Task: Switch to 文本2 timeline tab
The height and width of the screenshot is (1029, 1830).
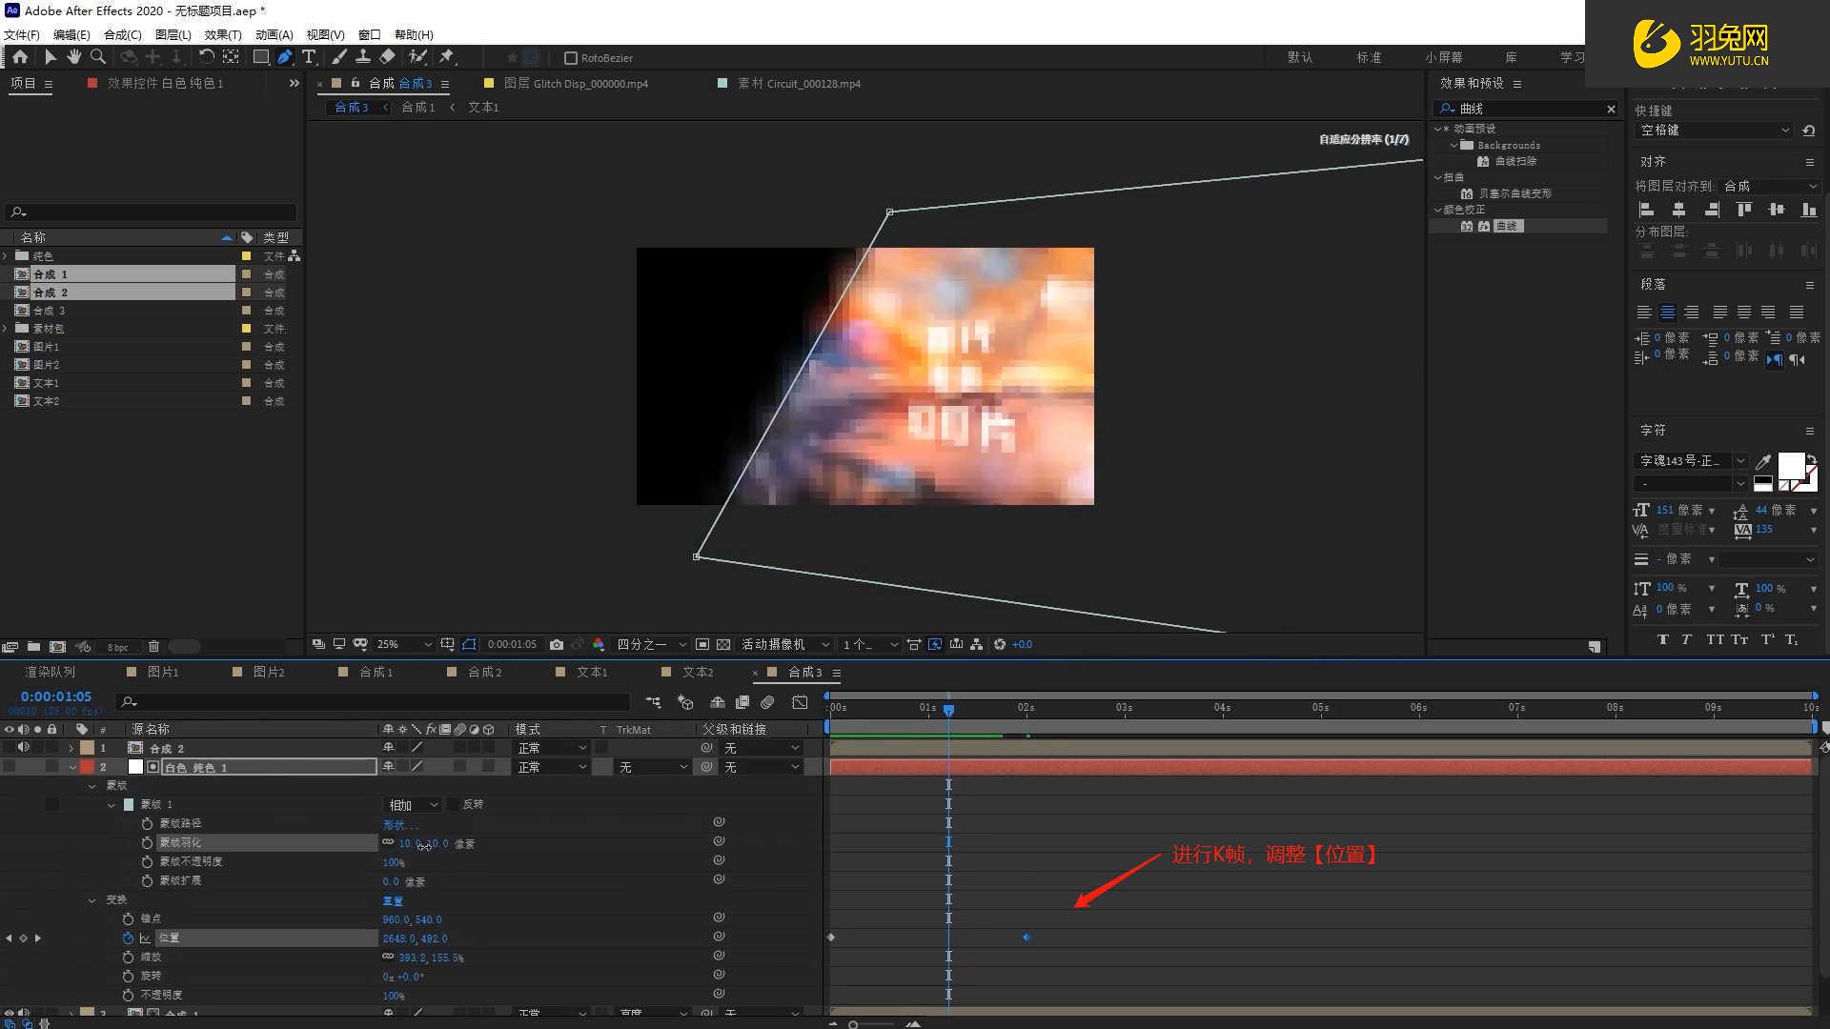Action: tap(698, 673)
